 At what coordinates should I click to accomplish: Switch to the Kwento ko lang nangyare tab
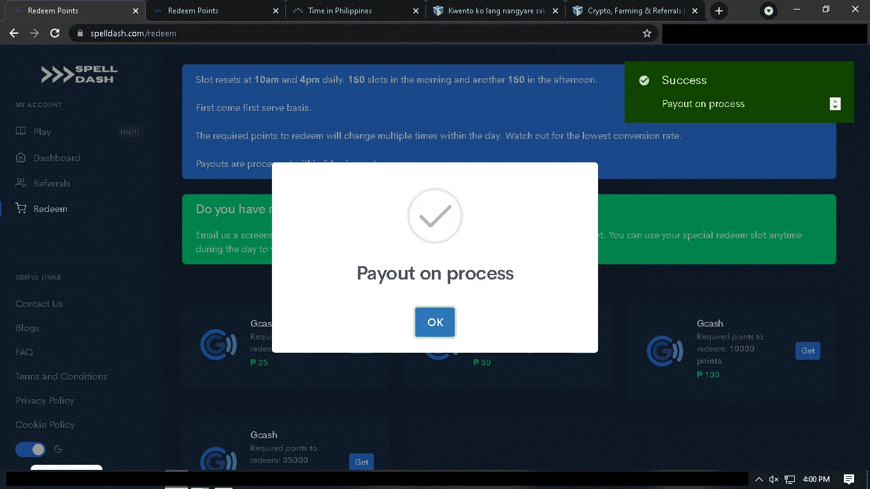pos(495,11)
